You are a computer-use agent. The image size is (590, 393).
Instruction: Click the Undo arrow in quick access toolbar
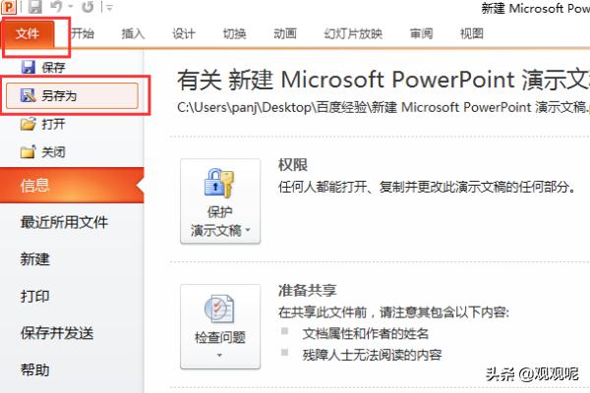(56, 7)
